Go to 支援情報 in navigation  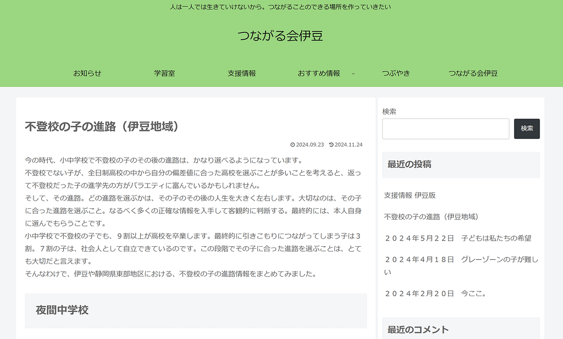241,73
